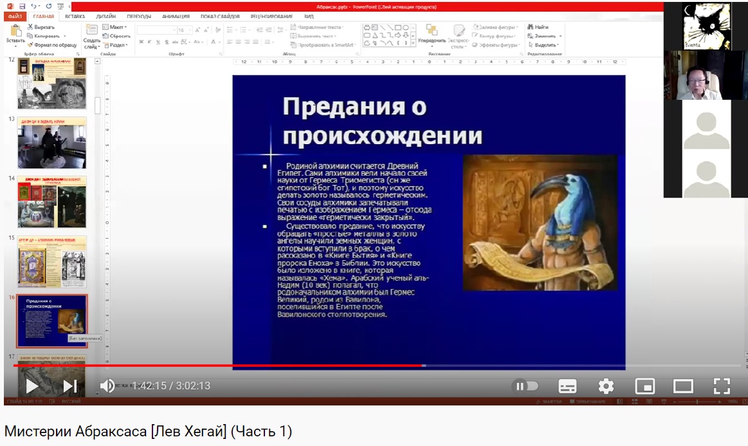748x446 pixels.
Task: Save the presentation with the floppy disk icon
Action: [22, 6]
